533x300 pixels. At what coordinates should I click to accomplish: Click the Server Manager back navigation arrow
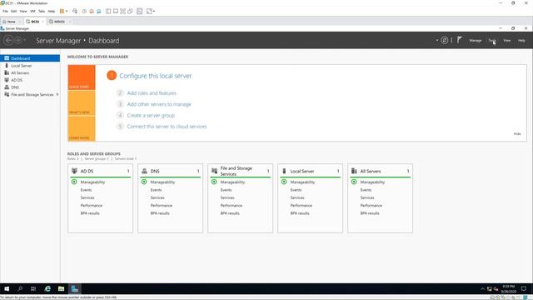click(x=8, y=41)
